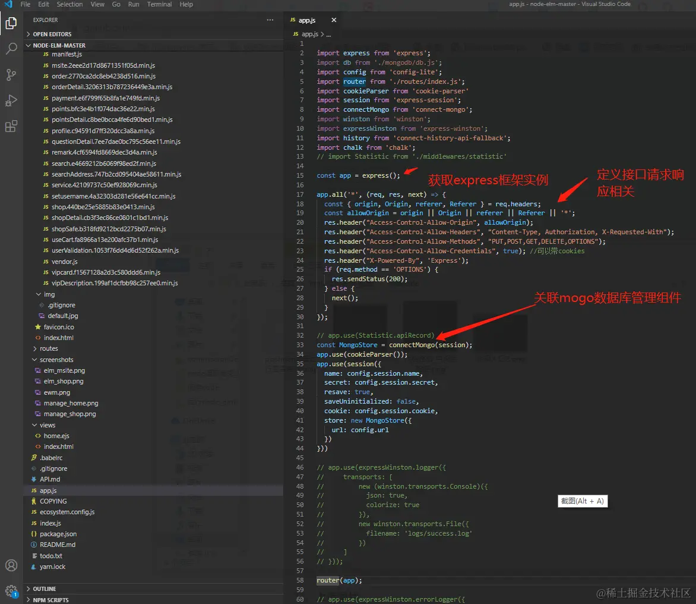Open index.js in project root

(50, 523)
